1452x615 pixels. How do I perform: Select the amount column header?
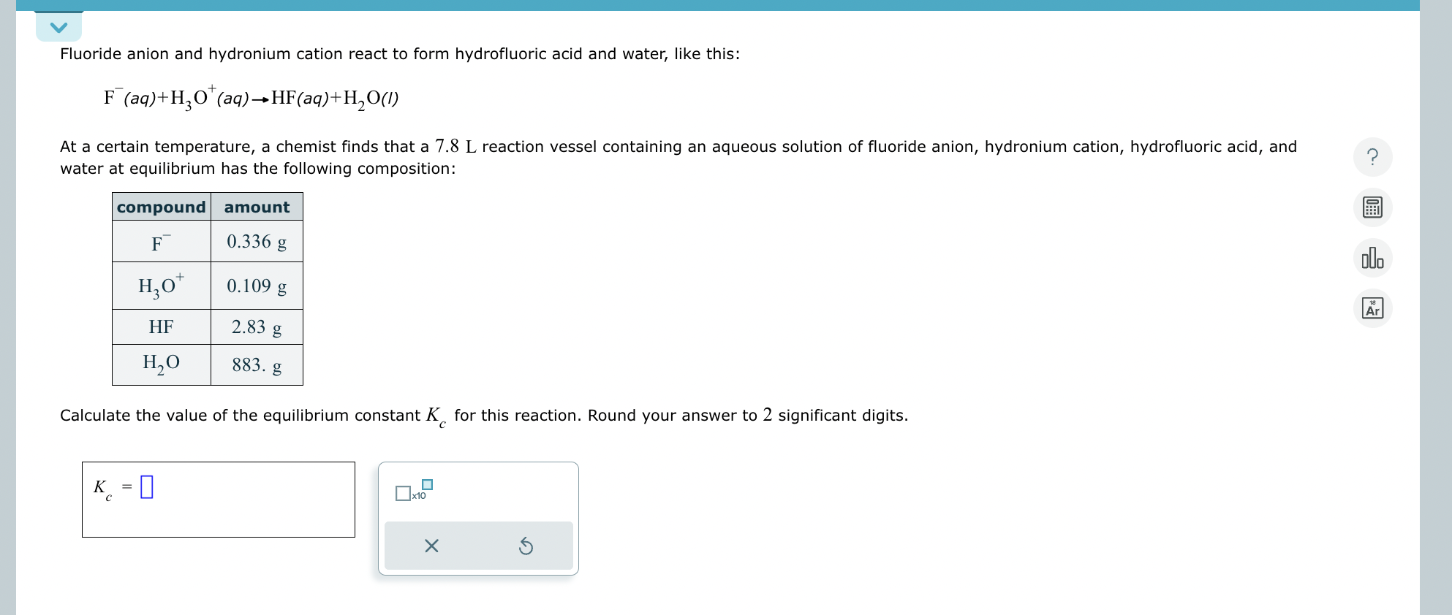pyautogui.click(x=256, y=207)
